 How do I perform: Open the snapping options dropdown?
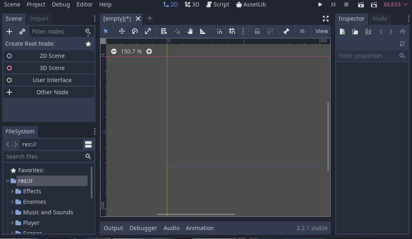(243, 31)
